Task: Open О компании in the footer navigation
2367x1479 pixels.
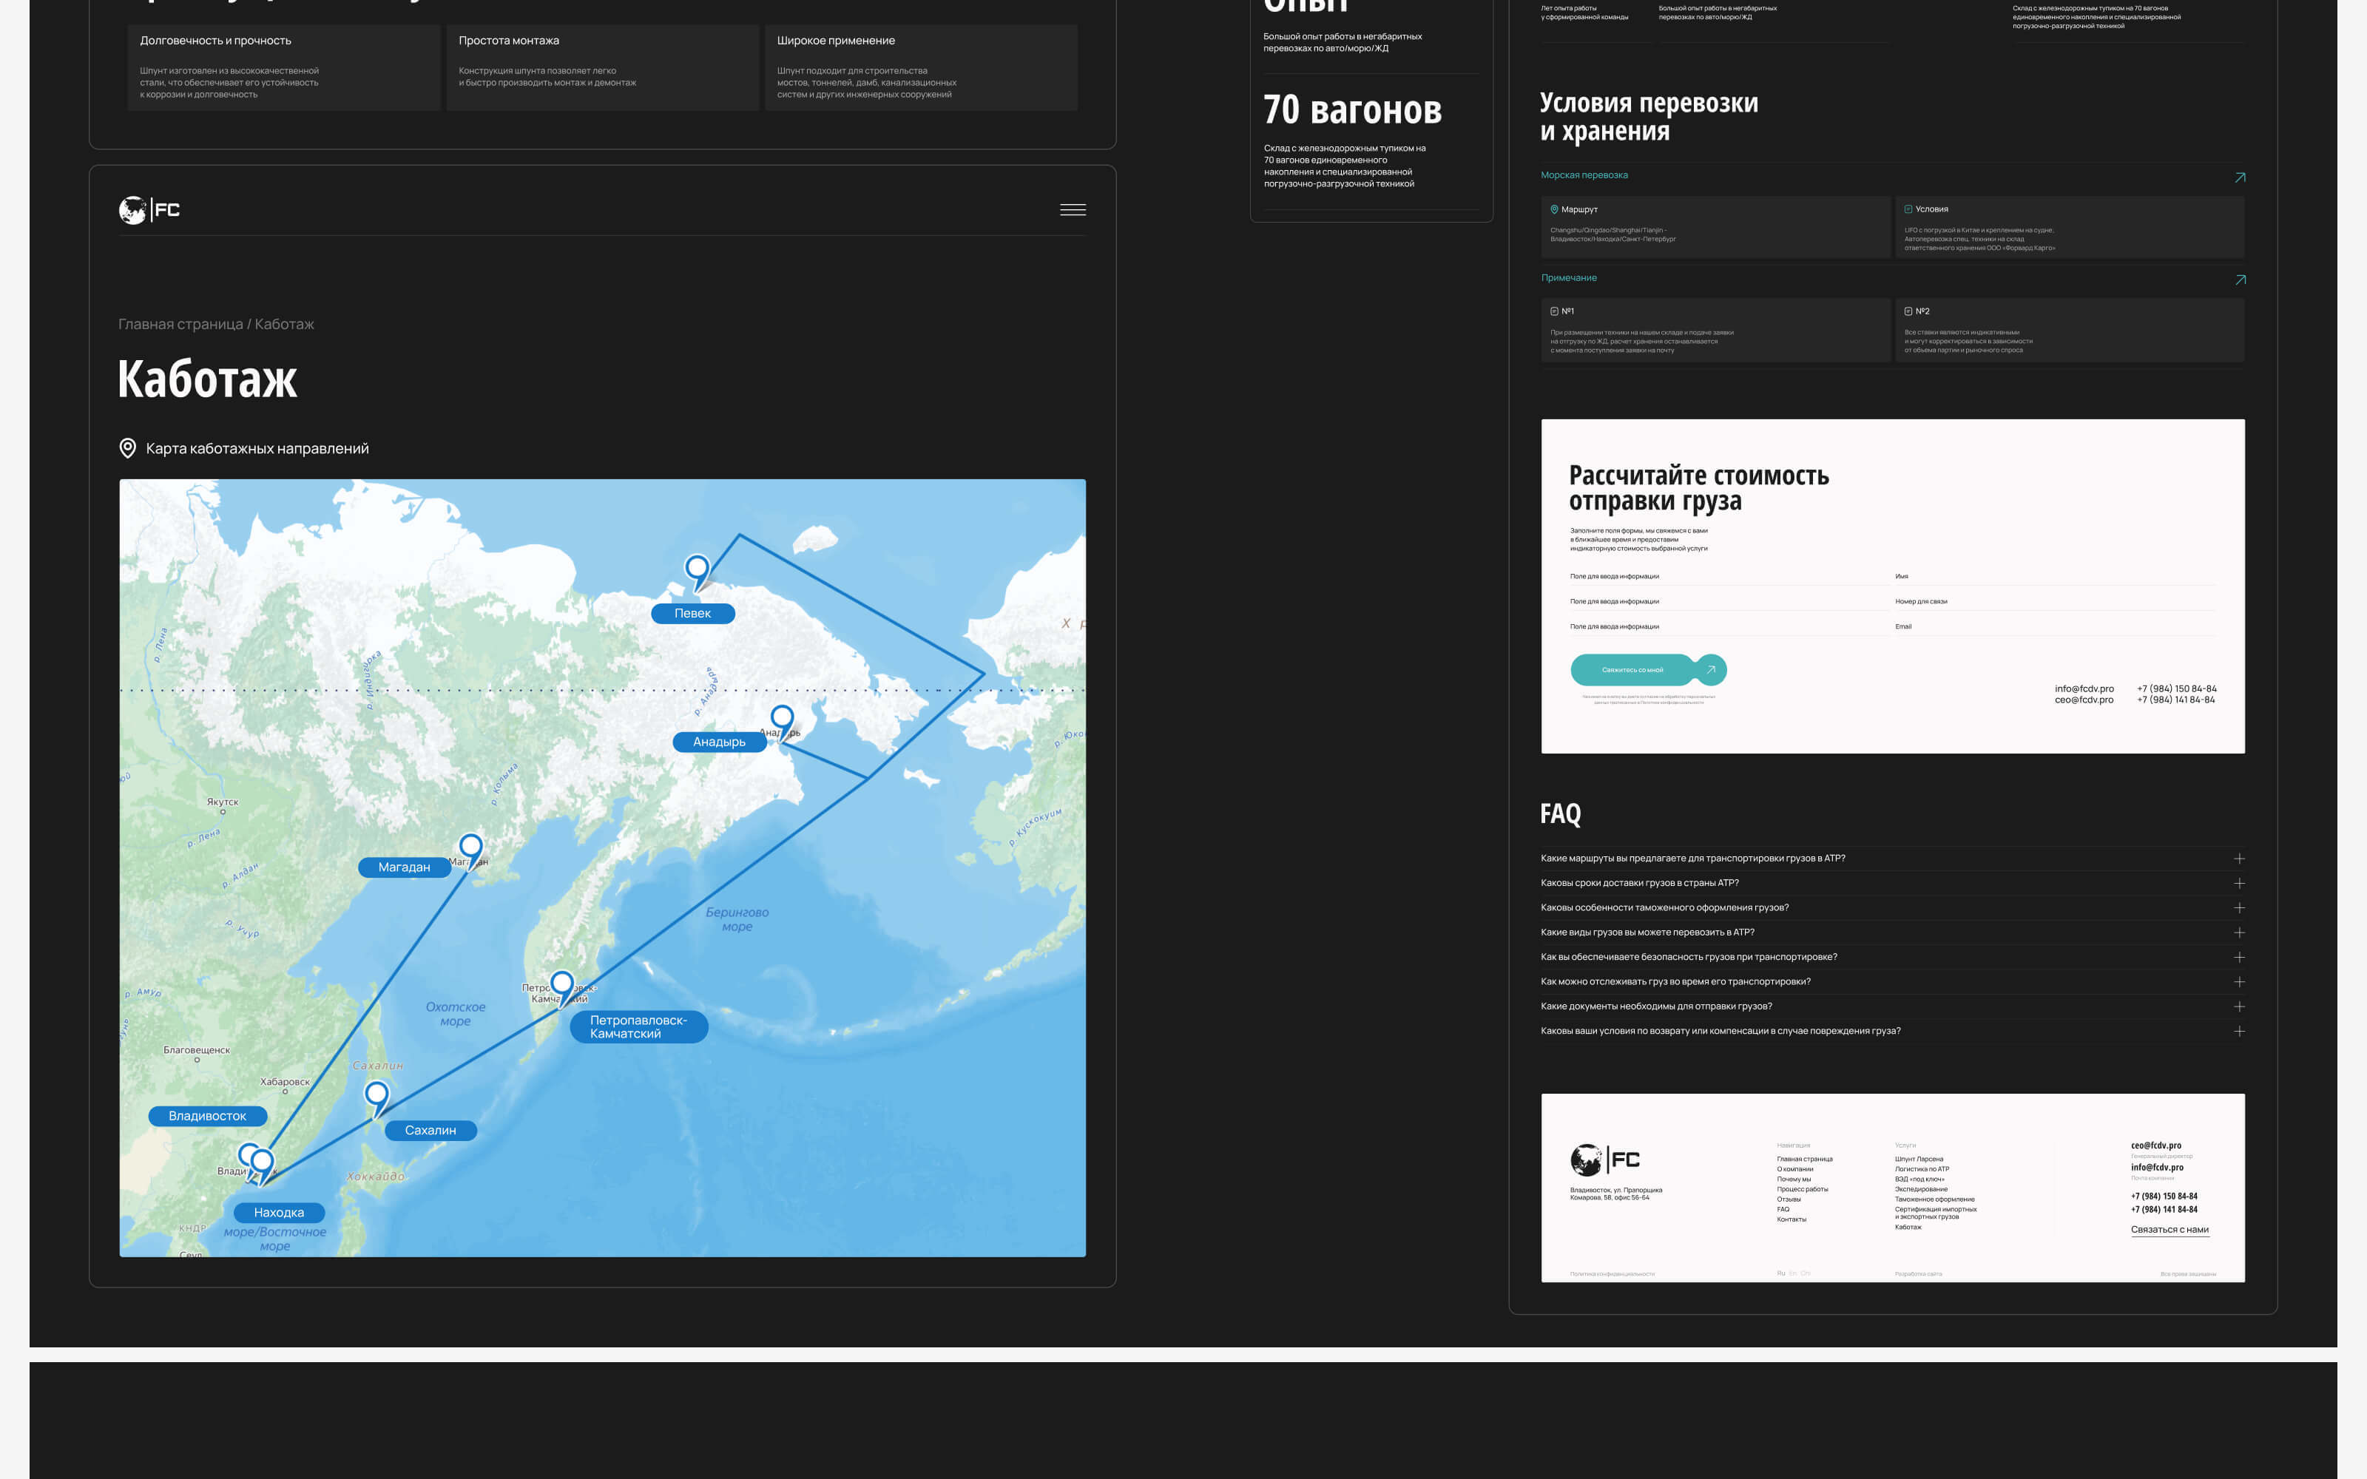Action: coord(1794,1169)
